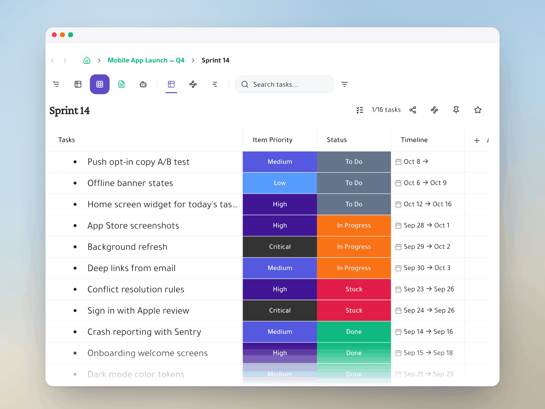Open the outline list view icon
The width and height of the screenshot is (545, 409).
coord(56,84)
